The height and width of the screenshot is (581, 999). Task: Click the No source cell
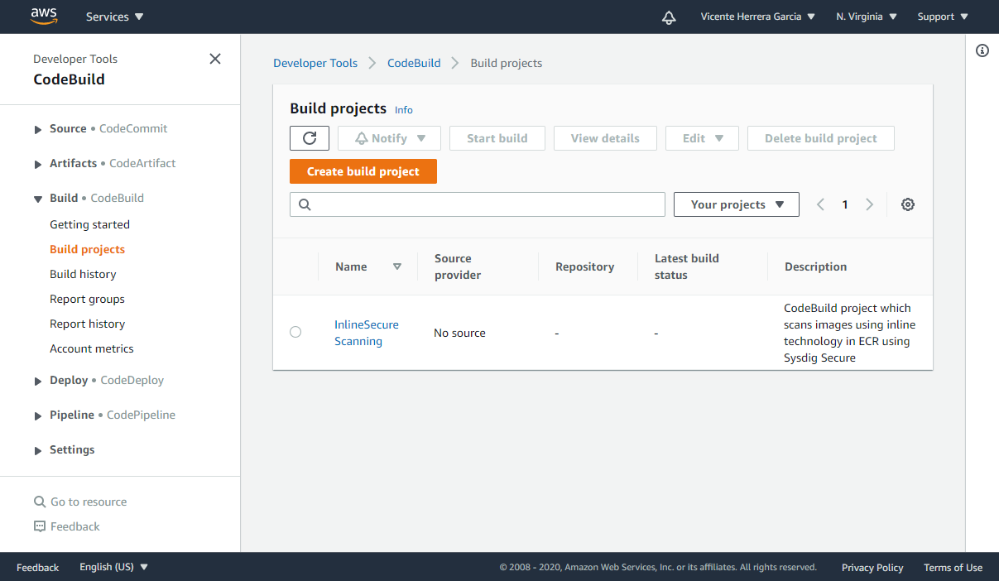coord(459,333)
